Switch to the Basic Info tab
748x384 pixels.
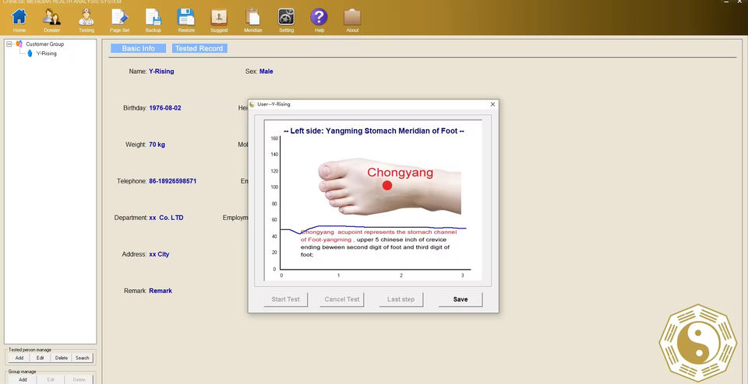click(138, 48)
